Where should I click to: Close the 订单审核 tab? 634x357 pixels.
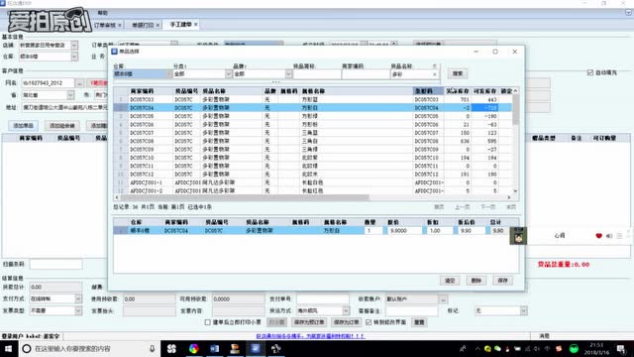(120, 25)
